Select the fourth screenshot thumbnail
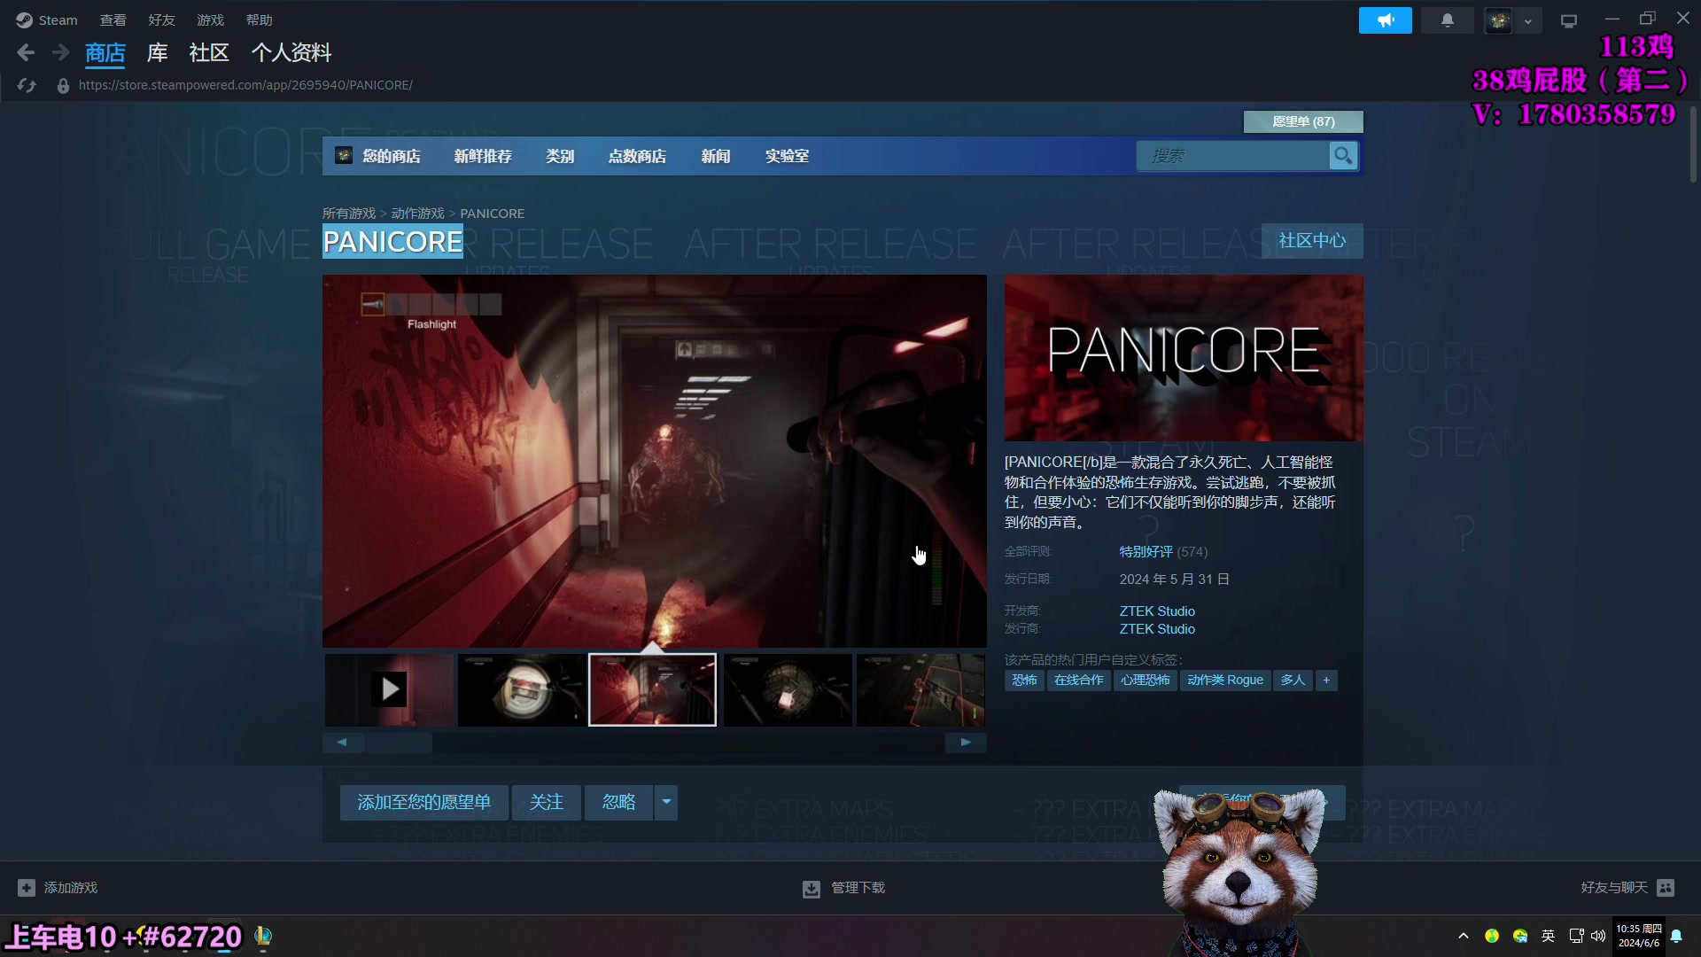Screen dimensions: 1701x957 [x=788, y=689]
